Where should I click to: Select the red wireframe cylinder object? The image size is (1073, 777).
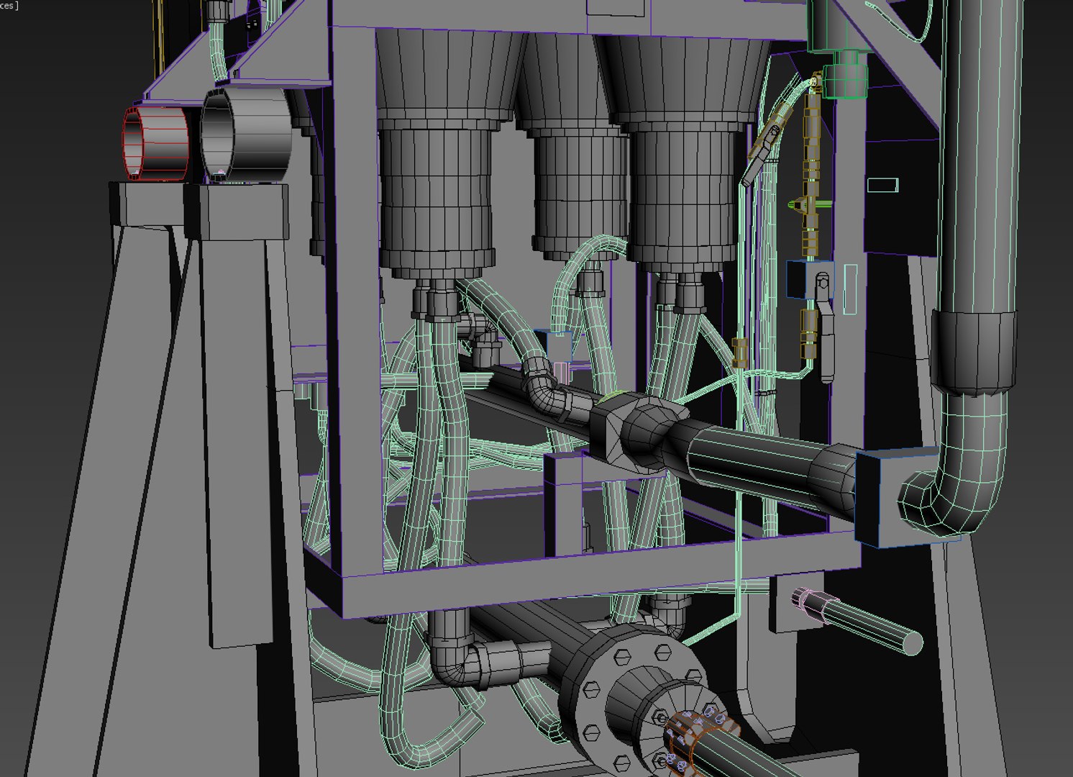(156, 143)
